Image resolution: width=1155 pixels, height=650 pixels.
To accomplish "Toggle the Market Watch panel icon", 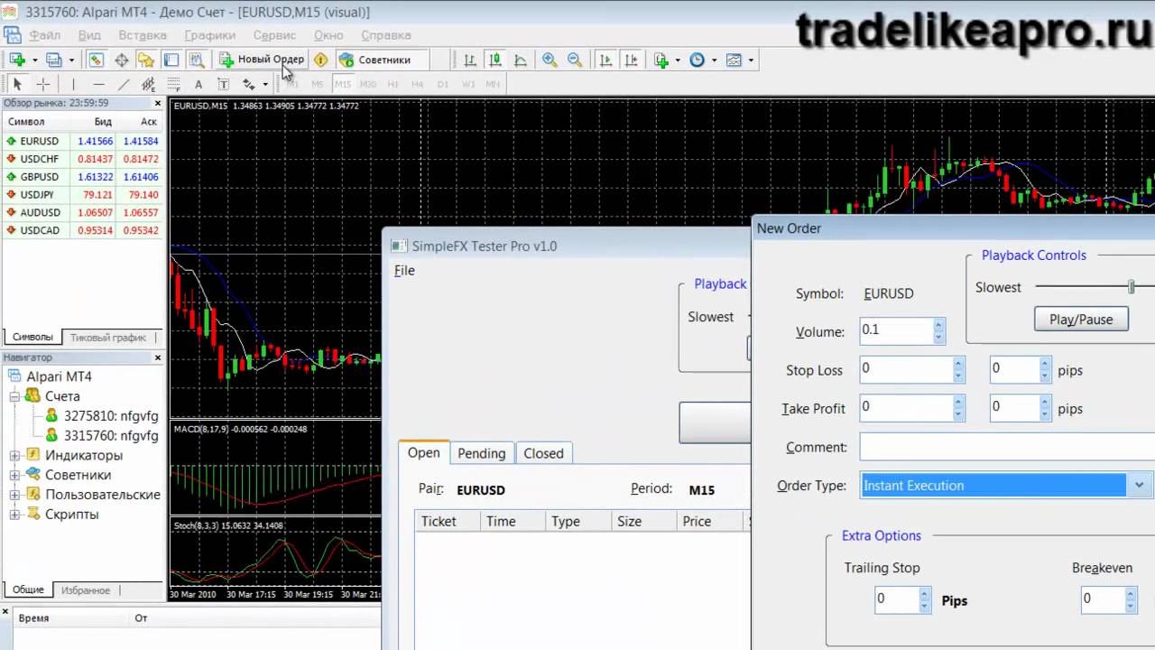I will (96, 60).
